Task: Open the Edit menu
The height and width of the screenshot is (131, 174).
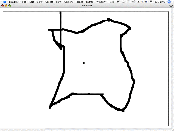Action: pos(32,2)
